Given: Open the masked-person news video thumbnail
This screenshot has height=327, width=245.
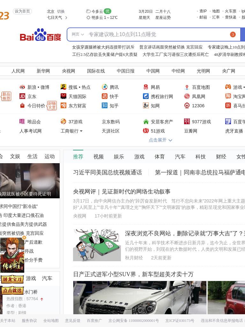Looking at the screenshot, I should pos(30,181).
